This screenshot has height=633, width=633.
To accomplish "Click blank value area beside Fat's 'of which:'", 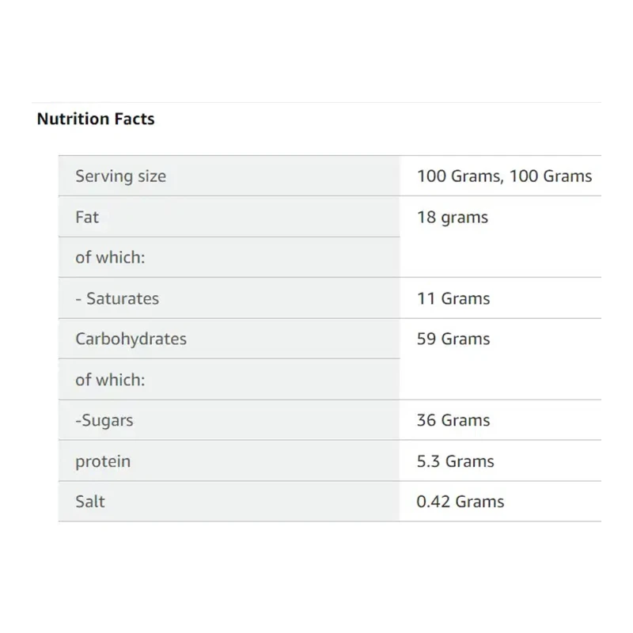I will click(500, 257).
